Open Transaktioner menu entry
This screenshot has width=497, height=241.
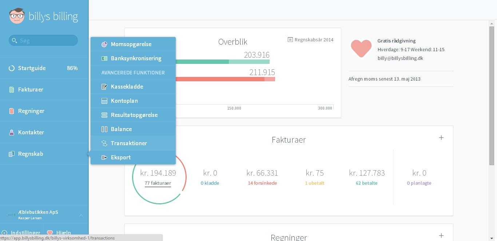coord(133,143)
